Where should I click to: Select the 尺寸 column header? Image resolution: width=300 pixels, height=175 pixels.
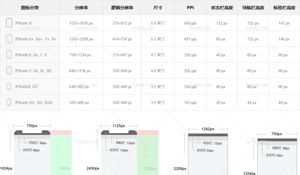point(158,8)
